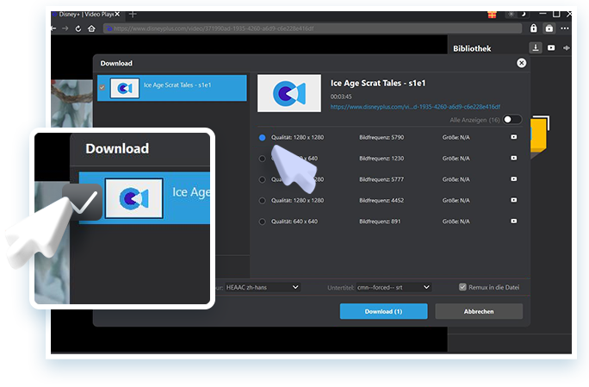The width and height of the screenshot is (589, 387).
Task: Open the Untertitel cmn--forced-- srt dropdown
Action: [x=393, y=287]
